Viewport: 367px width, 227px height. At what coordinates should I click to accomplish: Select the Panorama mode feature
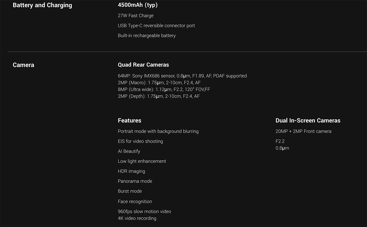click(135, 181)
